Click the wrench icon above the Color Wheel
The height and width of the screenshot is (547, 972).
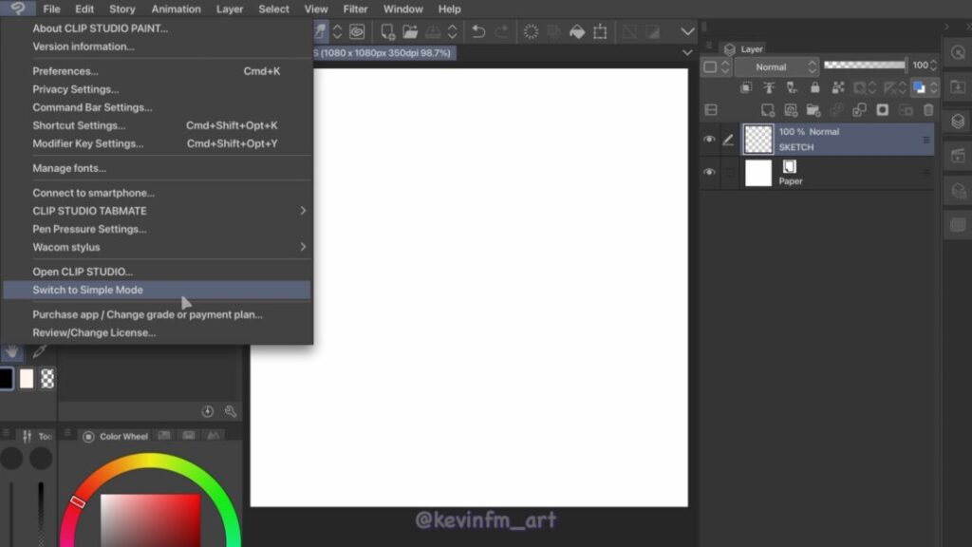pyautogui.click(x=230, y=411)
